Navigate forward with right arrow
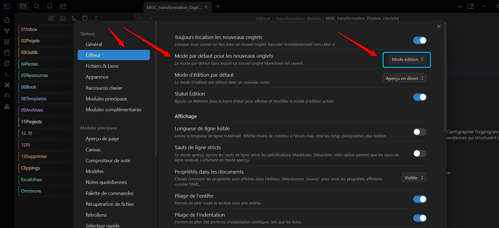Screen dimensions: 499x228 click(150, 18)
